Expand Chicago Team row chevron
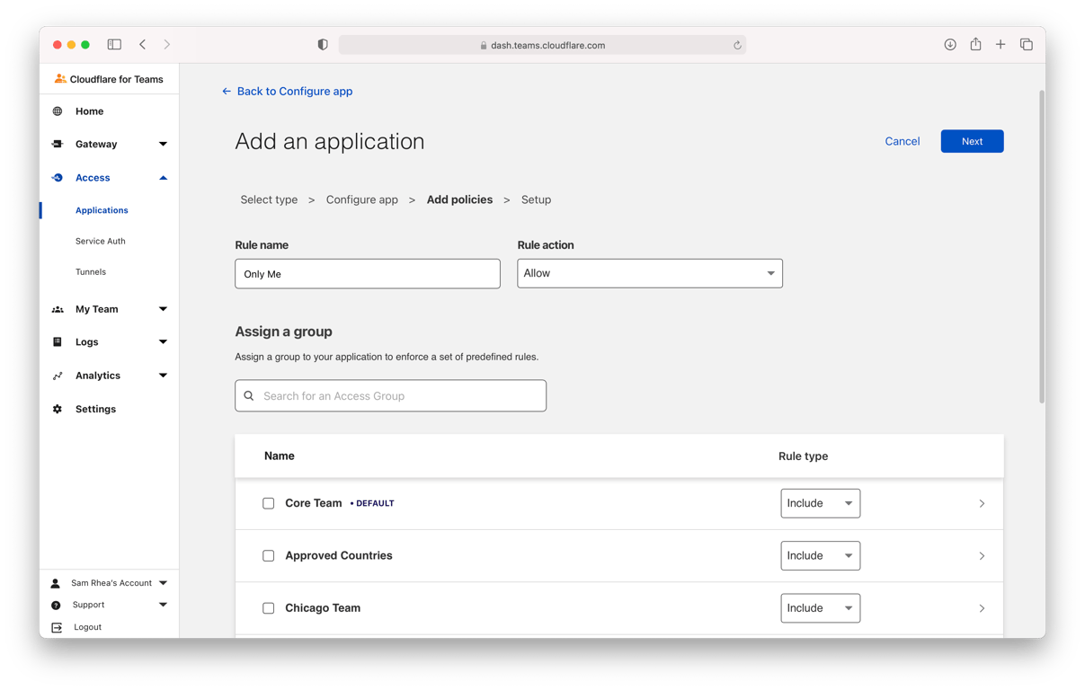The image size is (1085, 690). click(982, 608)
